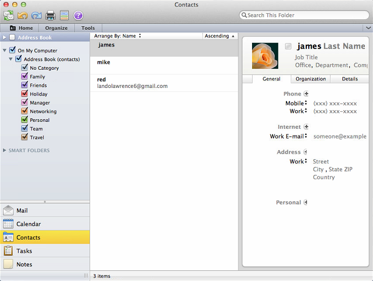Collapse the Address Book (contacts) tree
Image resolution: width=373 pixels, height=281 pixels.
[x=11, y=59]
